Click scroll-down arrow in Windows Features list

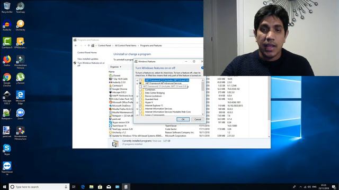click(x=203, y=114)
